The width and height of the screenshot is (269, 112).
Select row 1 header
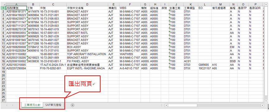[x=3, y=8]
